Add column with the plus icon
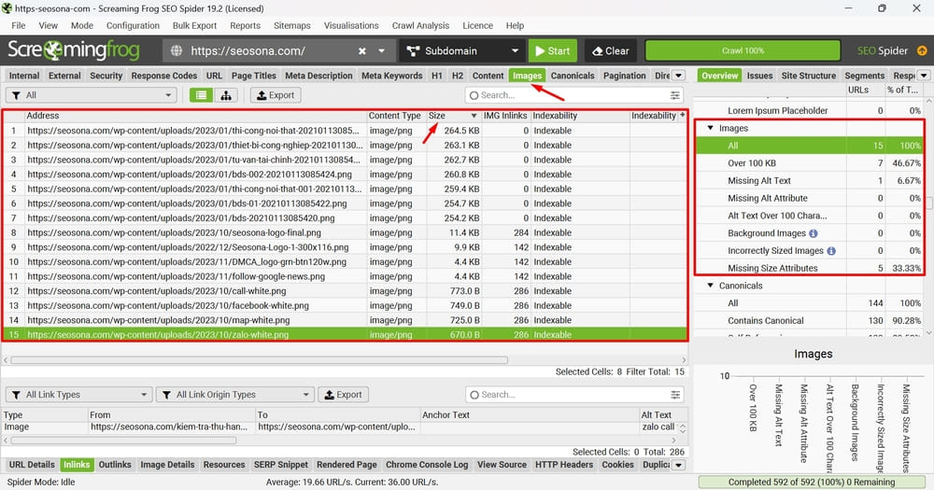This screenshot has height=490, width=934. tap(682, 116)
